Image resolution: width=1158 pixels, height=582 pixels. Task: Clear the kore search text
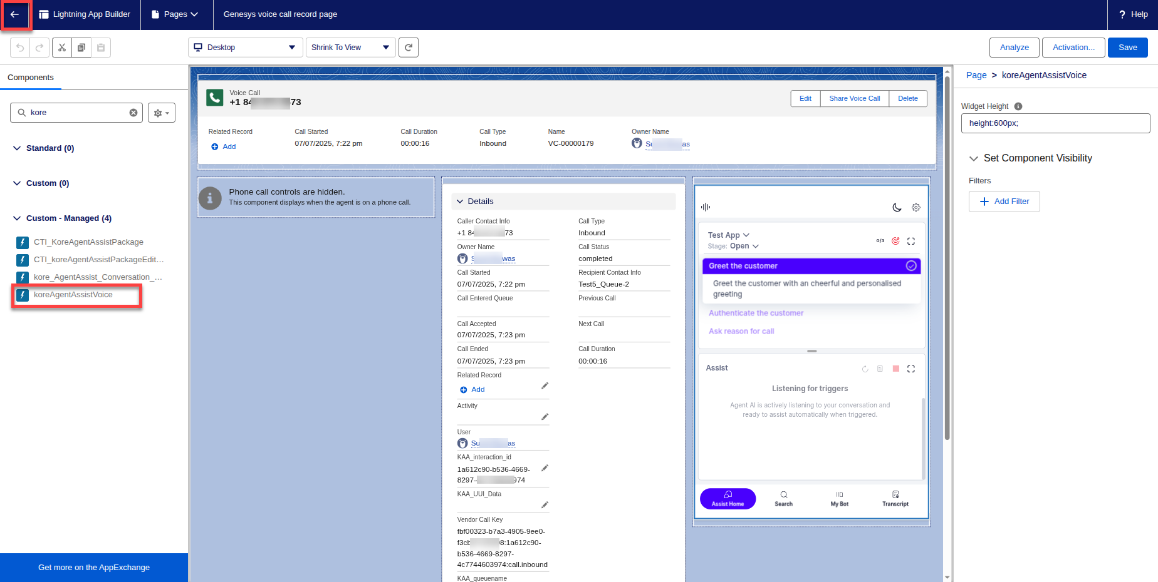point(133,113)
